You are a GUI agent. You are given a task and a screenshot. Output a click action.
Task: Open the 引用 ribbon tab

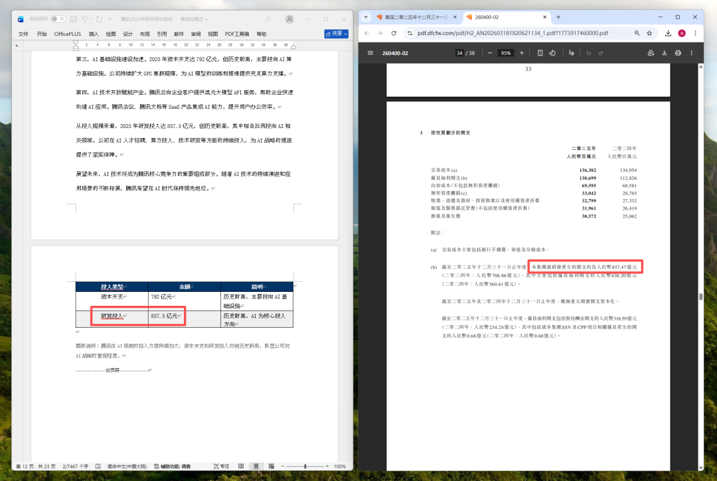click(x=162, y=34)
